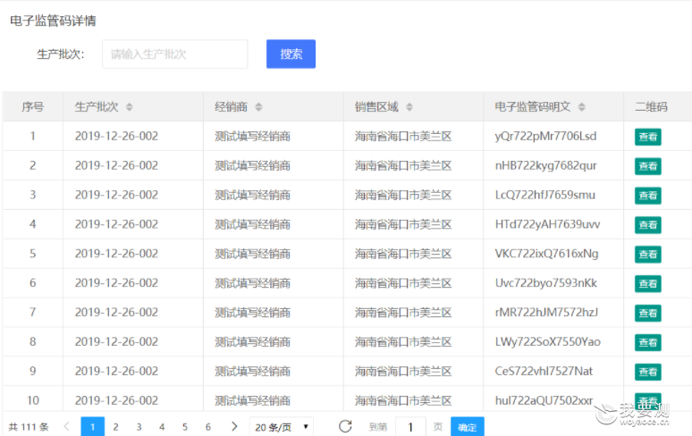This screenshot has width=692, height=436.
Task: View QR code for LWy722SoX7550Yao
Action: coord(648,342)
